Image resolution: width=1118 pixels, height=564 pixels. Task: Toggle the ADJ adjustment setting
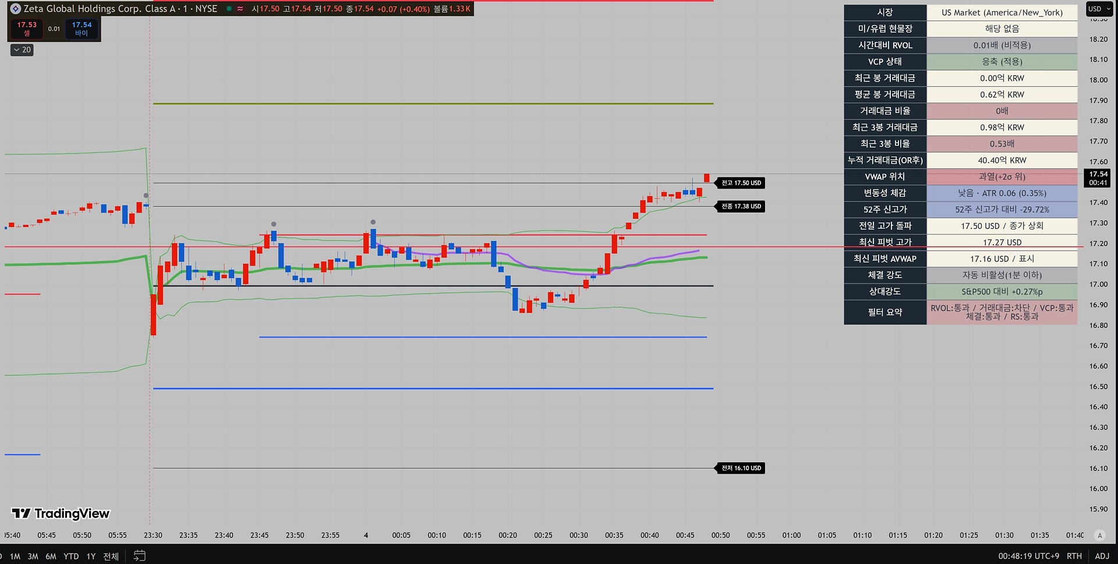coord(1102,556)
